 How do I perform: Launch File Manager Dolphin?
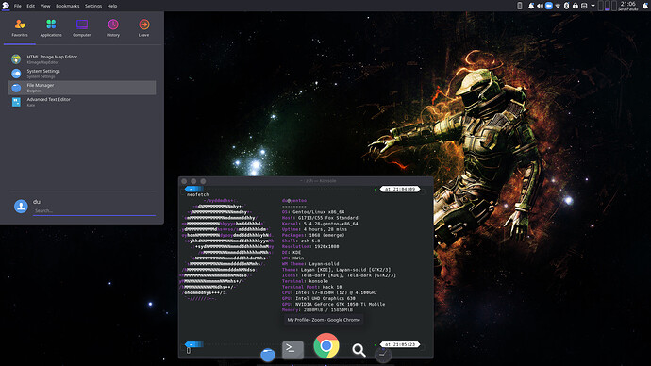[82, 88]
